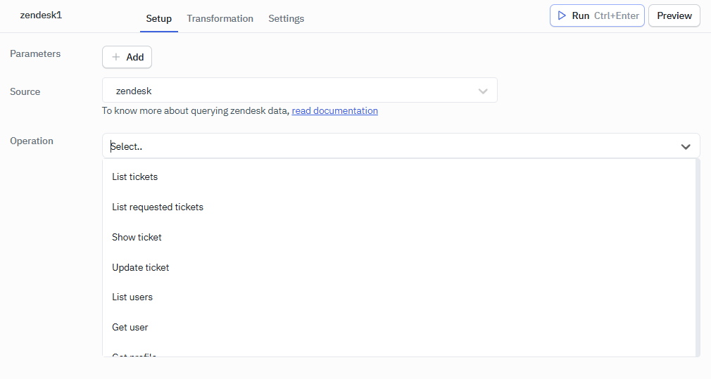The width and height of the screenshot is (711, 379).
Task: Choose the List users operation
Action: pos(132,297)
